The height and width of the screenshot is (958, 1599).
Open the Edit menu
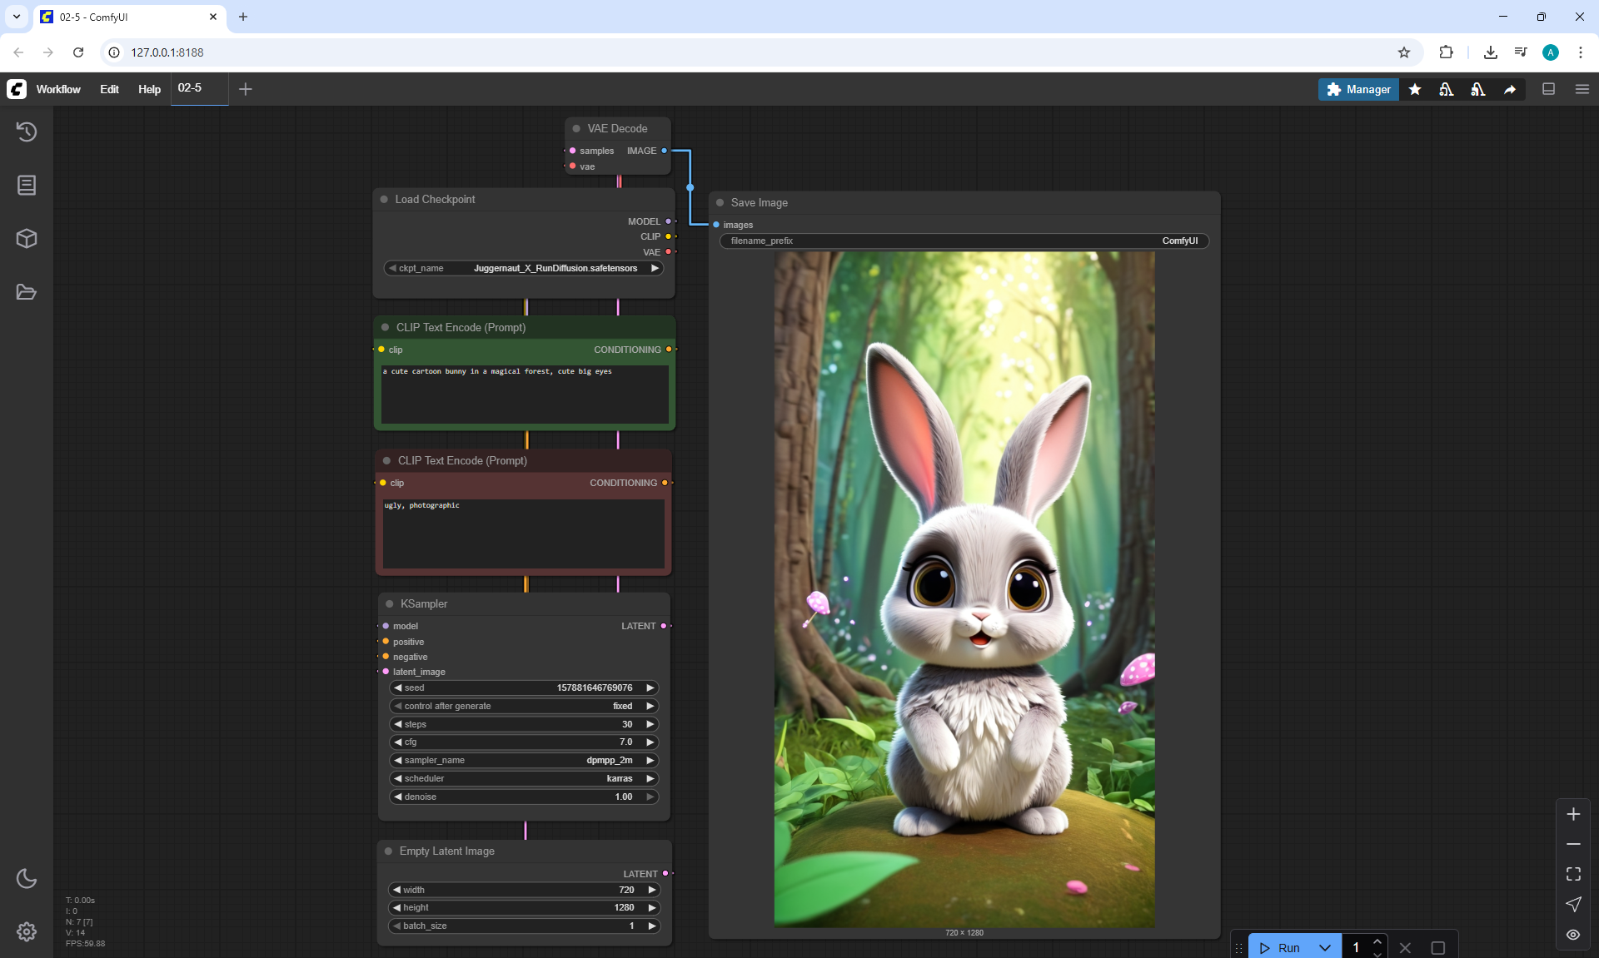[x=109, y=89]
